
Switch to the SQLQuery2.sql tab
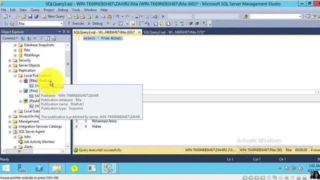174,32
